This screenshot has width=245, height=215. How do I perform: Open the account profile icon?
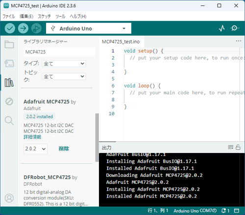(9, 198)
